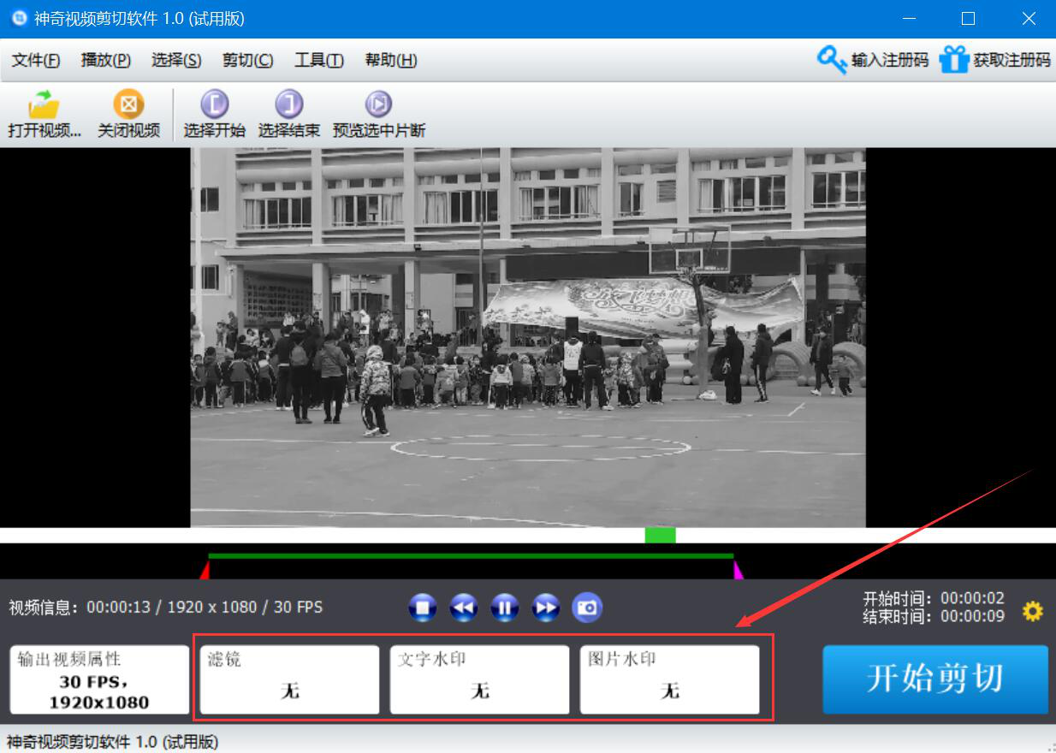Click the fast-forward playback button
Image resolution: width=1056 pixels, height=753 pixels.
546,608
